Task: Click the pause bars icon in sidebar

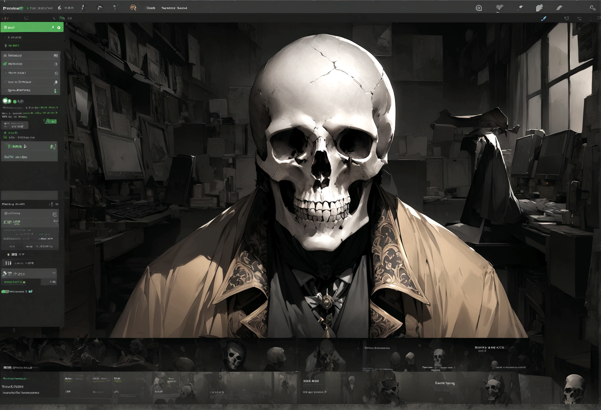Action: tap(8, 263)
